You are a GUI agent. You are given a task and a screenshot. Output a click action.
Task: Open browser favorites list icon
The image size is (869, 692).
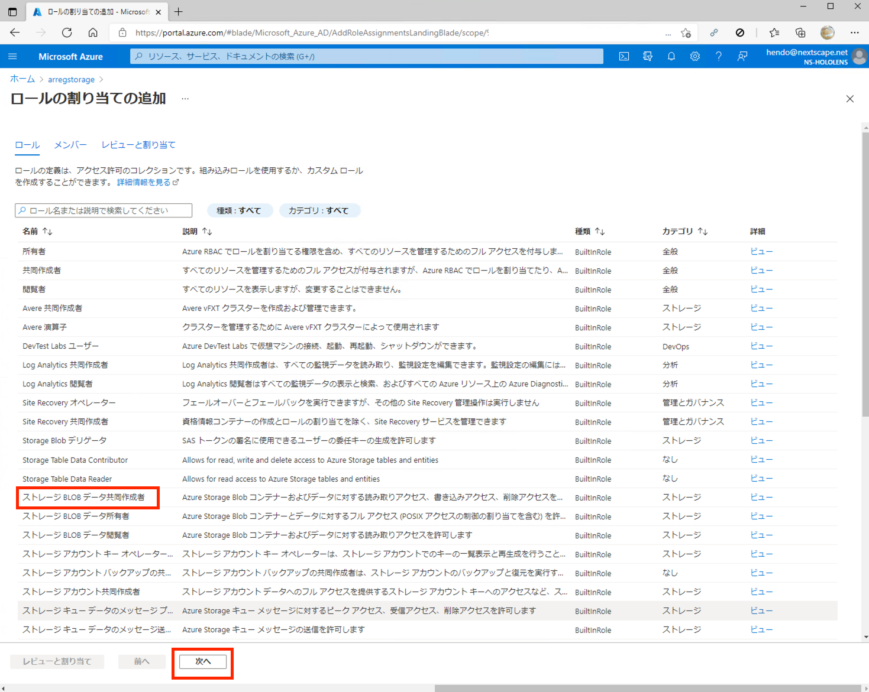pos(774,33)
